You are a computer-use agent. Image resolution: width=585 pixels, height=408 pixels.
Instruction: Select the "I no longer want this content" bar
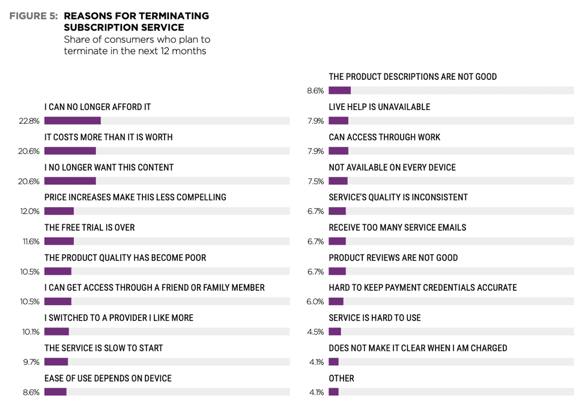coord(70,181)
